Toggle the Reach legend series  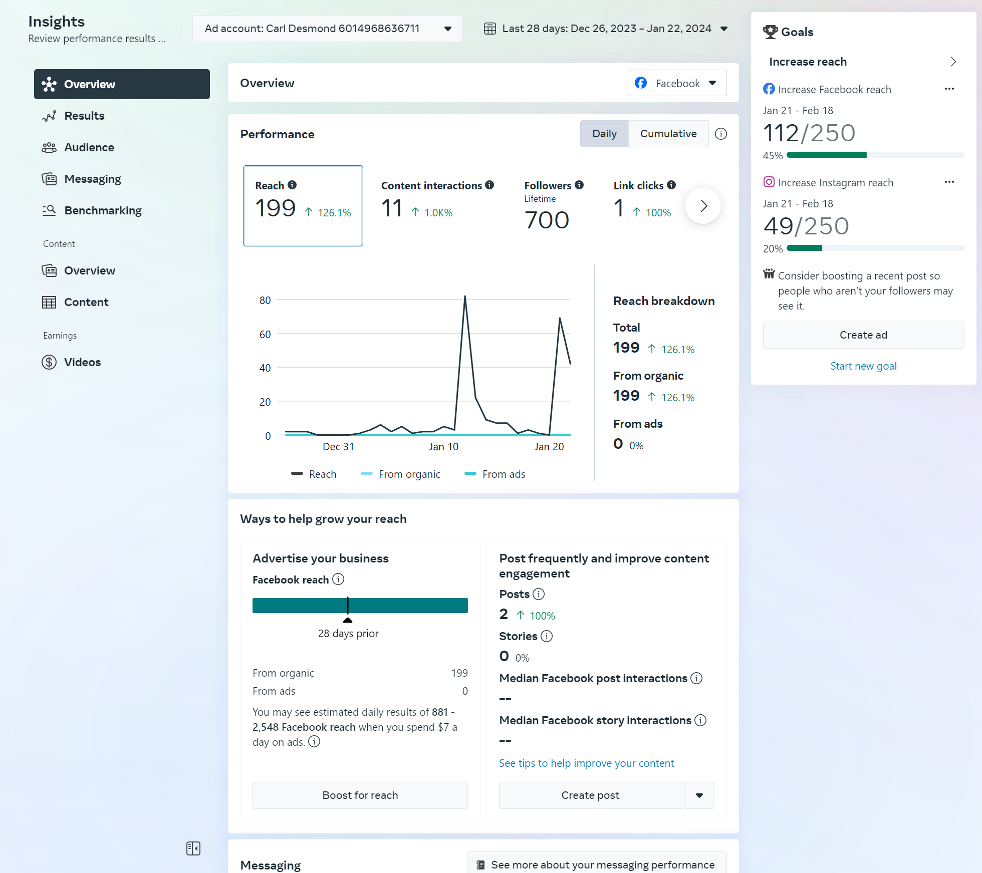pos(314,474)
